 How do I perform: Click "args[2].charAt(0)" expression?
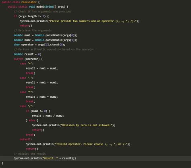coord(51,45)
